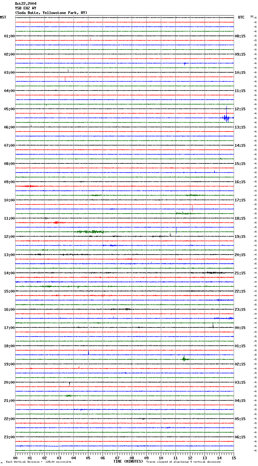258x466 pixels.
Task: Click the "07:00" MST time label
Action: (x=9, y=146)
